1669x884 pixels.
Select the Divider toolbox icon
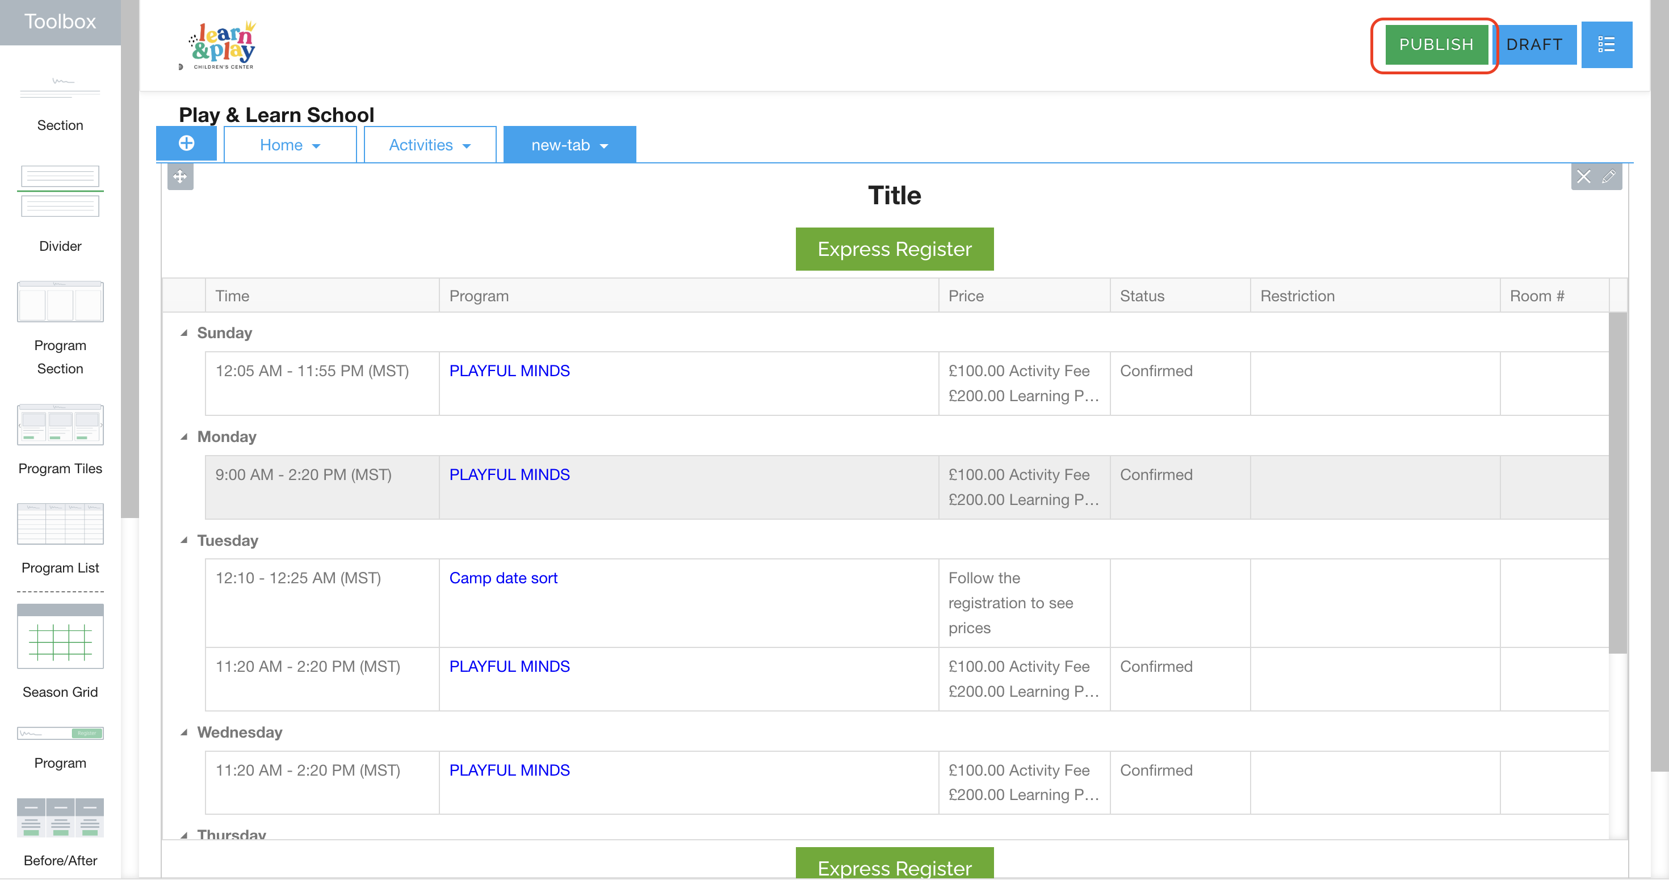[60, 191]
